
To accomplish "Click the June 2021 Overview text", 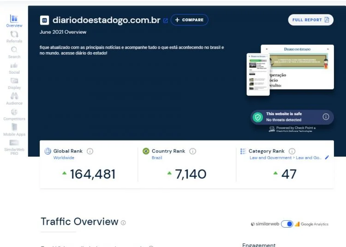I will click(63, 32).
